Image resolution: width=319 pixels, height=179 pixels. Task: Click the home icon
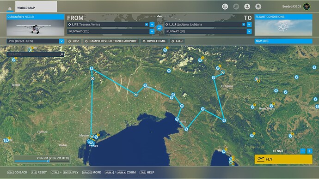(10, 8)
